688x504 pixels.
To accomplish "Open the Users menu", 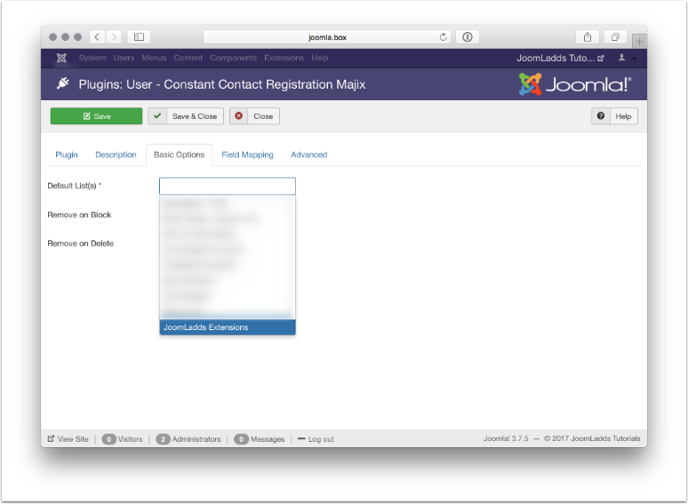I will pos(124,58).
